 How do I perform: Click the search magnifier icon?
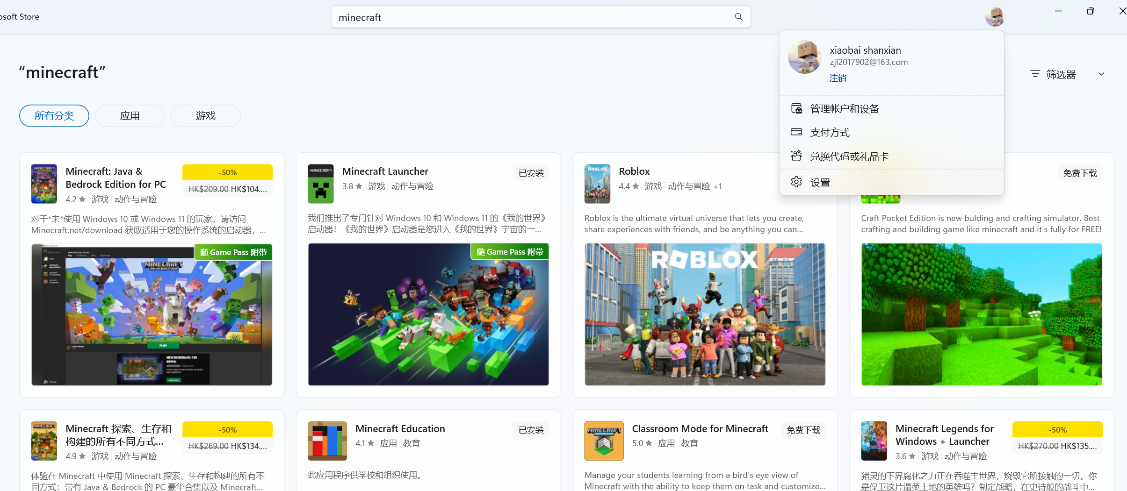pos(738,17)
